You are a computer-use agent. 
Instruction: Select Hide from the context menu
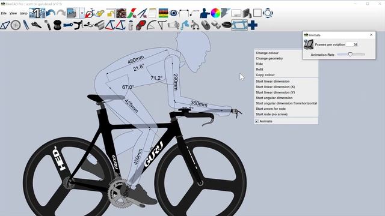point(259,64)
